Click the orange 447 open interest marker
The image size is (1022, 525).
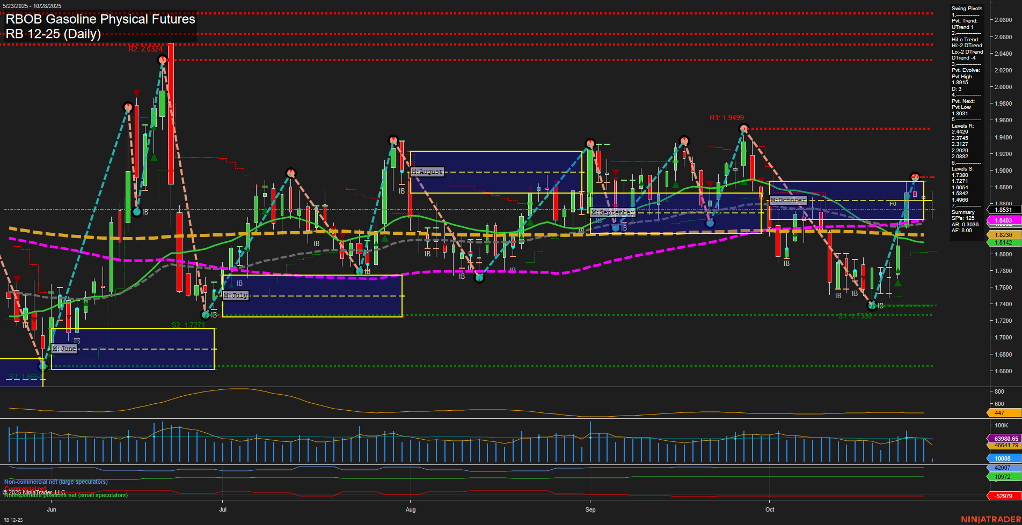1003,413
